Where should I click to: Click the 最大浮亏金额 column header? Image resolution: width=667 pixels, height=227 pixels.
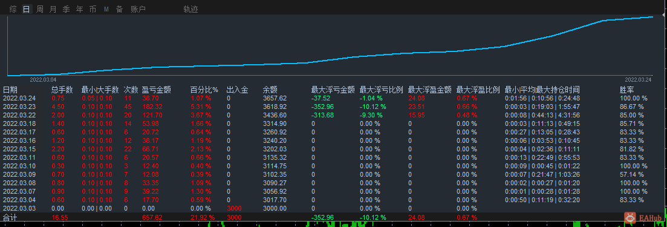[333, 90]
